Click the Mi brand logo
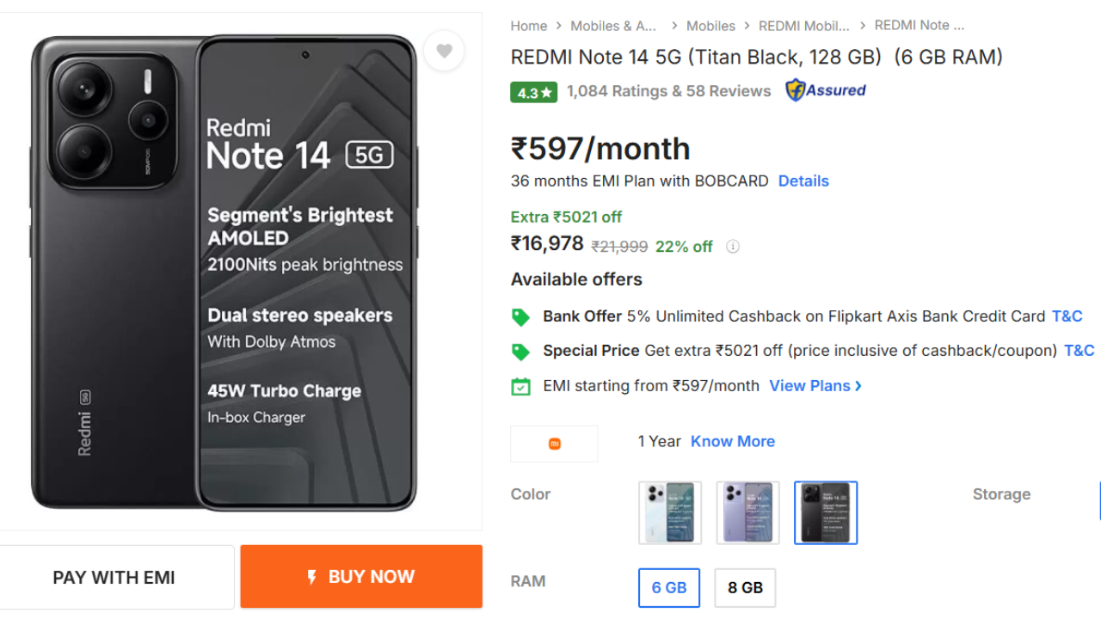The image size is (1101, 619). [554, 444]
